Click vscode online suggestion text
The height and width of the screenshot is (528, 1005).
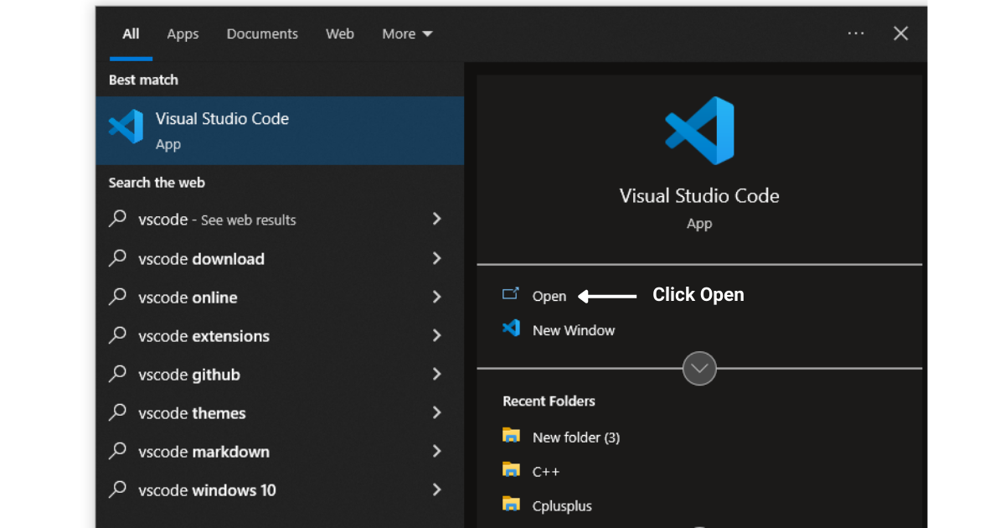point(188,298)
